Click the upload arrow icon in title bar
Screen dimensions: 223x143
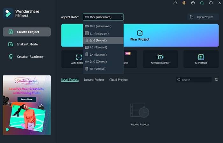[193, 3]
